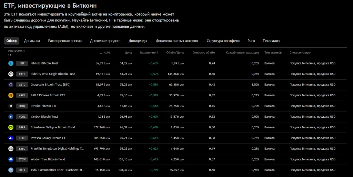Image resolution: width=353 pixels, height=177 pixels.
Task: Click EZBC relative volume 0,19
Action: (x=212, y=149)
